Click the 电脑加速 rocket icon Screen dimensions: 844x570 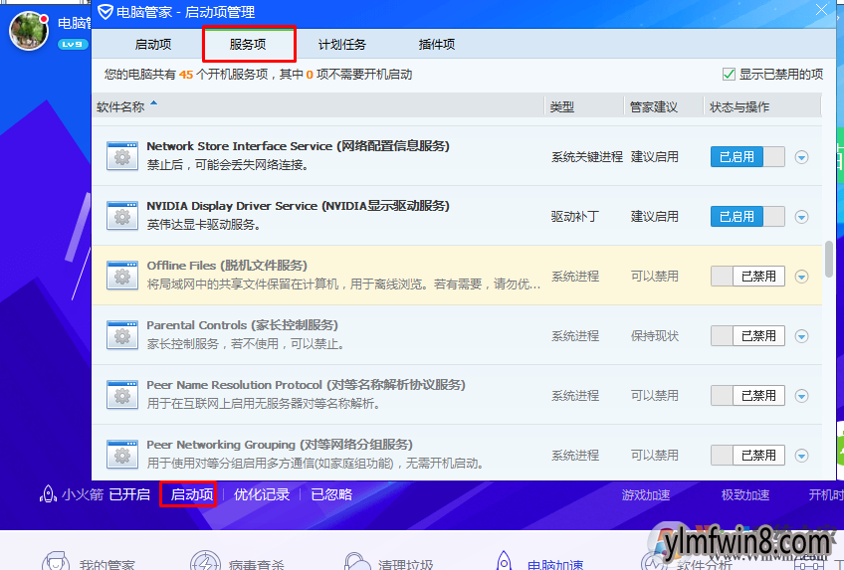504,560
